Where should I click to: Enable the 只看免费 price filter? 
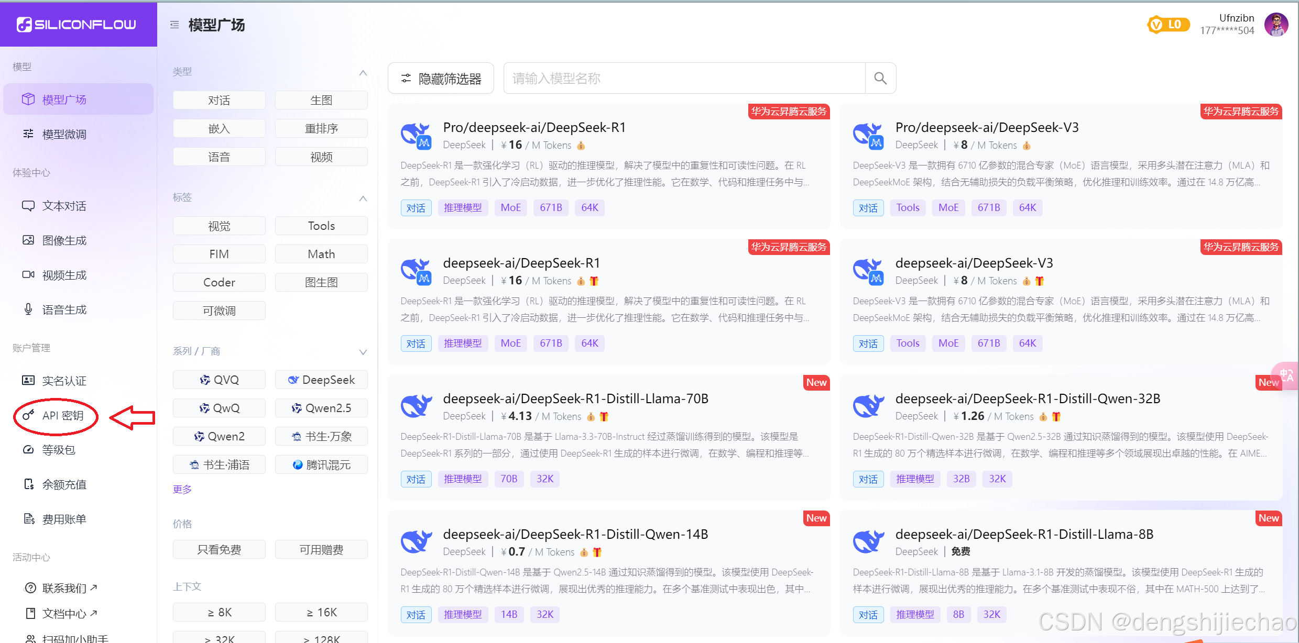[x=219, y=549]
